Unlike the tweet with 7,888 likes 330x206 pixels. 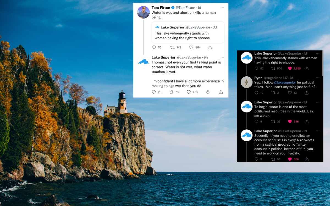[290, 68]
